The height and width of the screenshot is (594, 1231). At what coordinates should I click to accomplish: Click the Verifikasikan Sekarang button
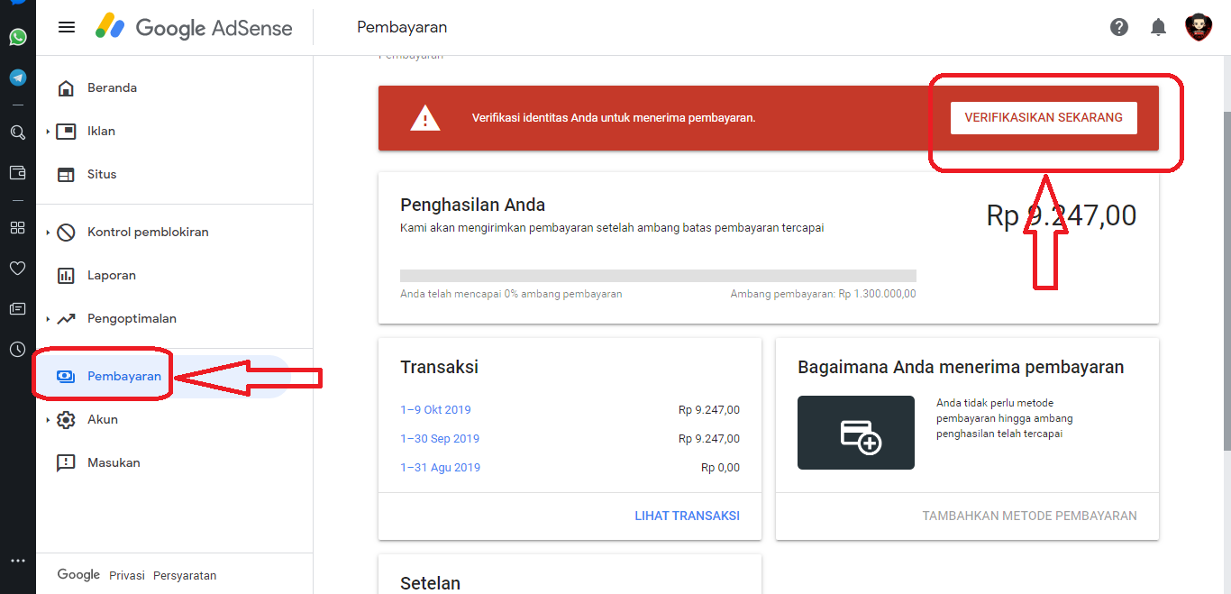click(x=1044, y=117)
